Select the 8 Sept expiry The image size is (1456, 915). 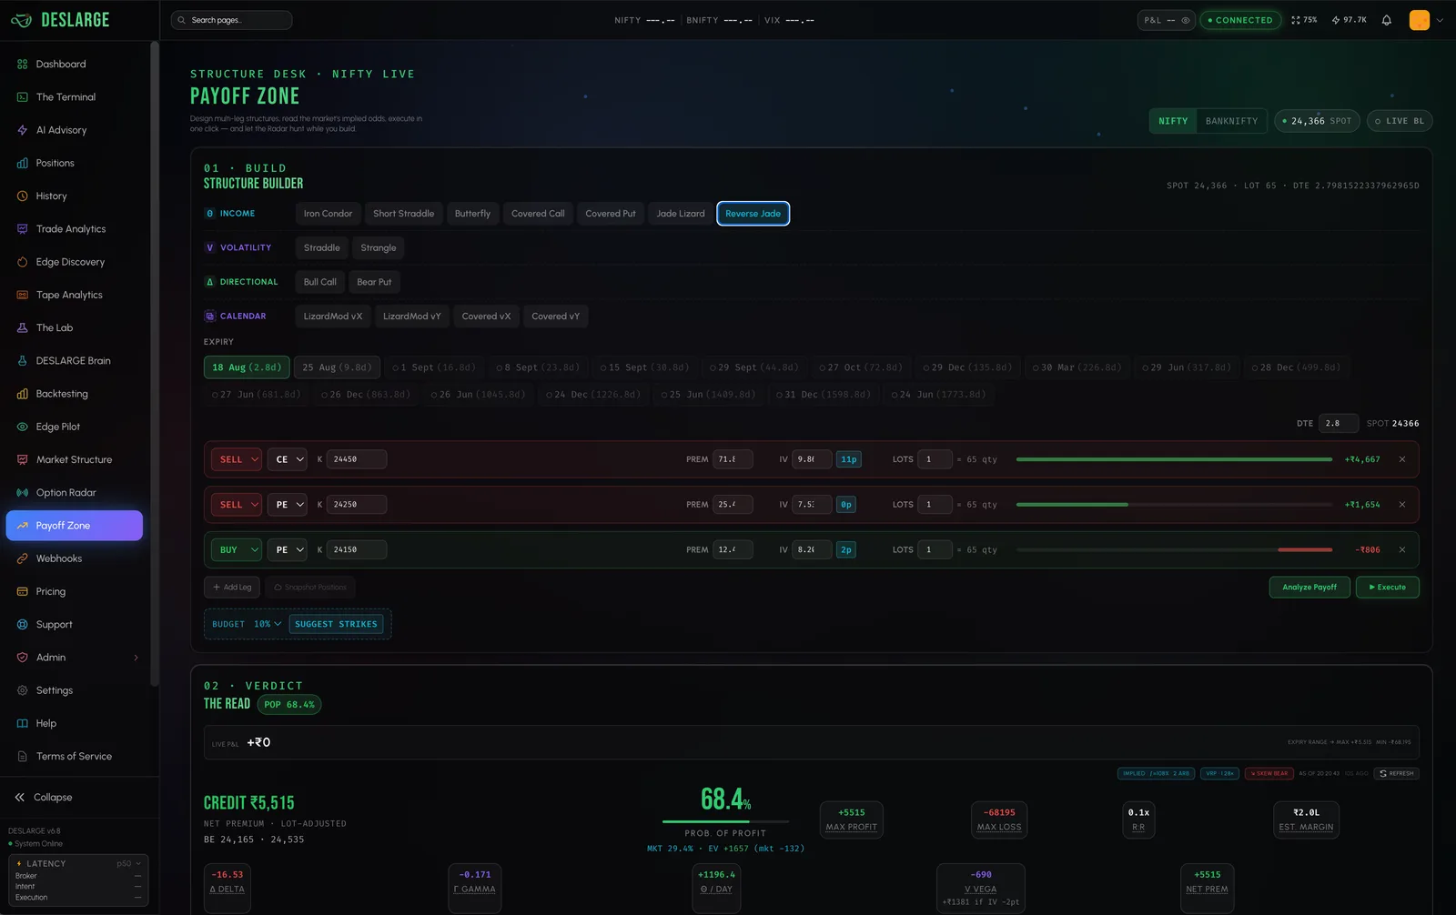click(538, 367)
